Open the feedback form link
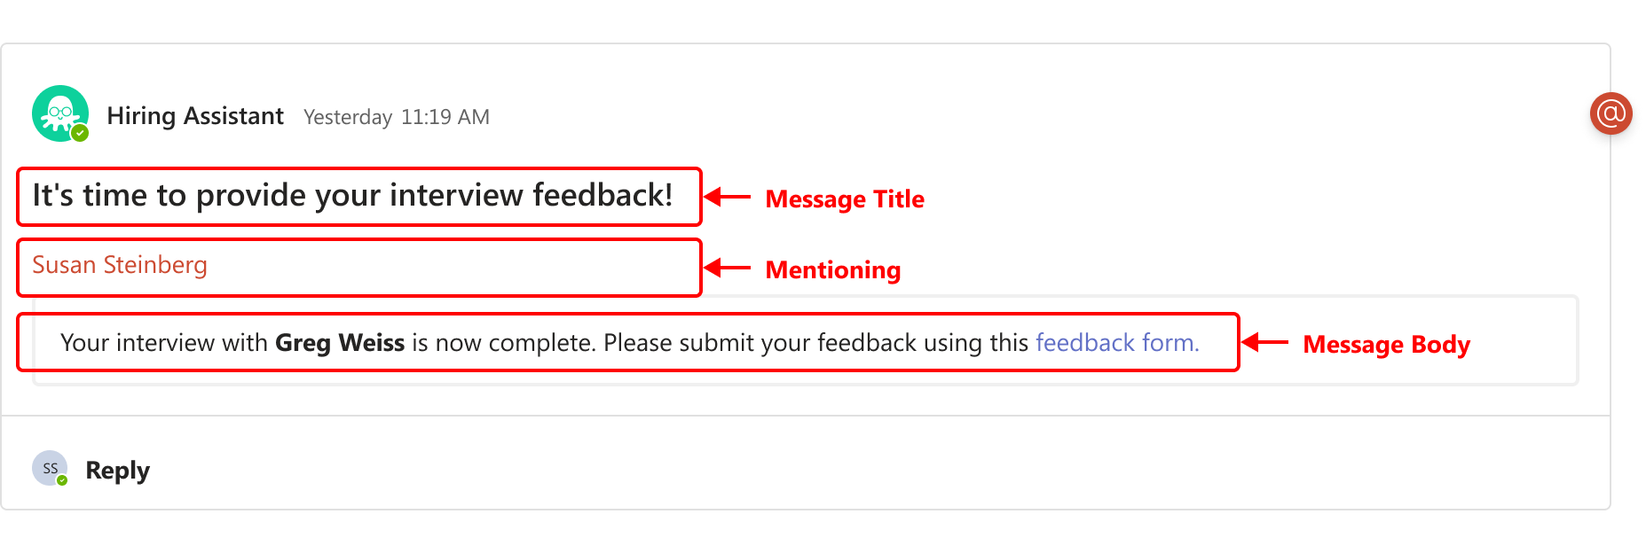This screenshot has height=553, width=1646. 1117,343
